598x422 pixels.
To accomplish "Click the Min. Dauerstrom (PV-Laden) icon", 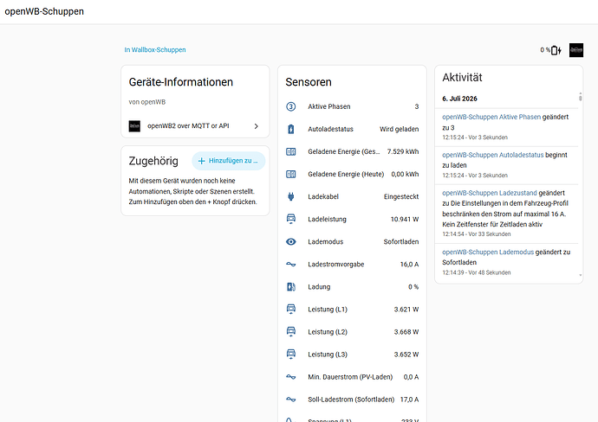I will (290, 377).
